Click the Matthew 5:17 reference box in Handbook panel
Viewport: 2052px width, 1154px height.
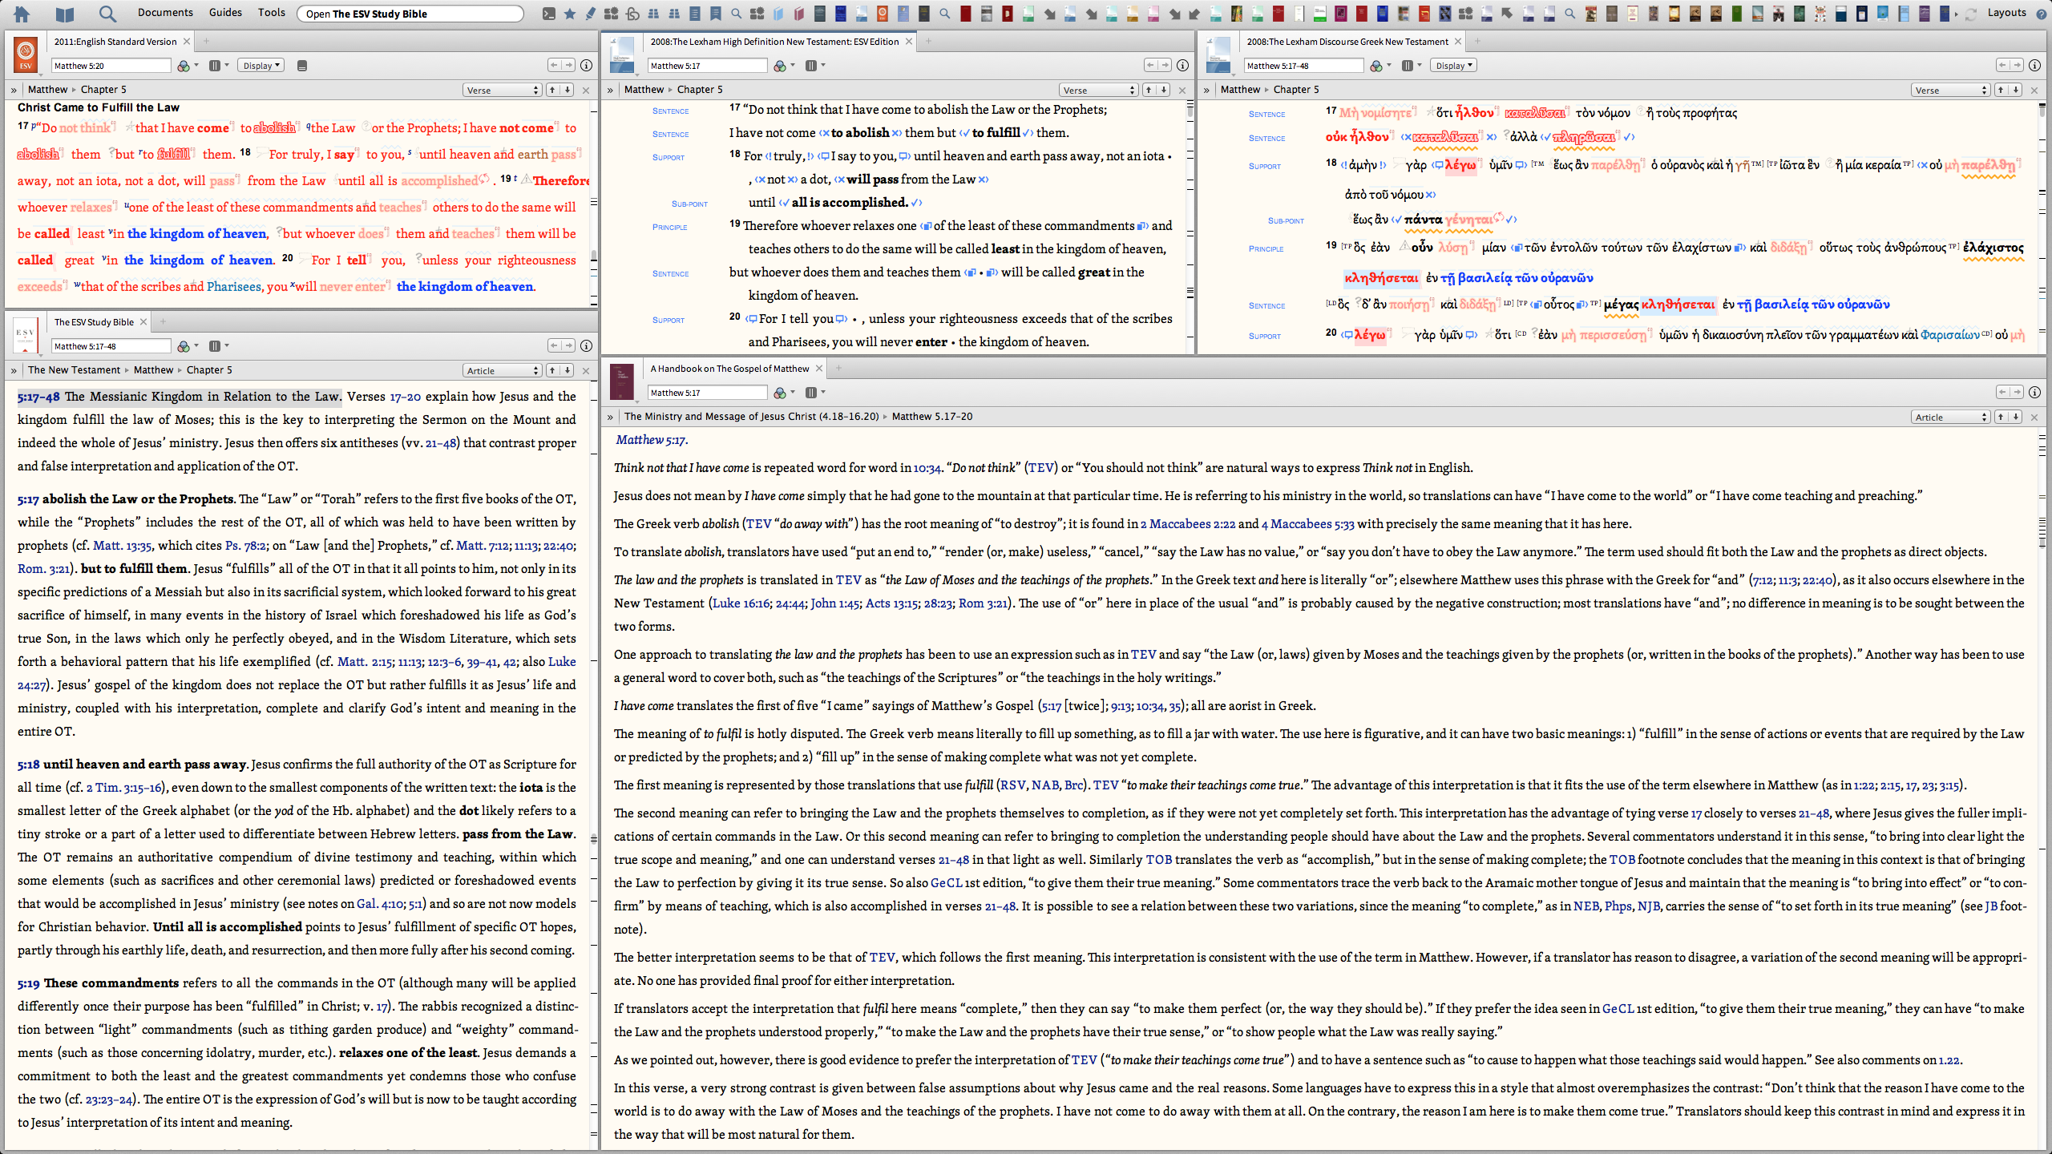pos(706,393)
